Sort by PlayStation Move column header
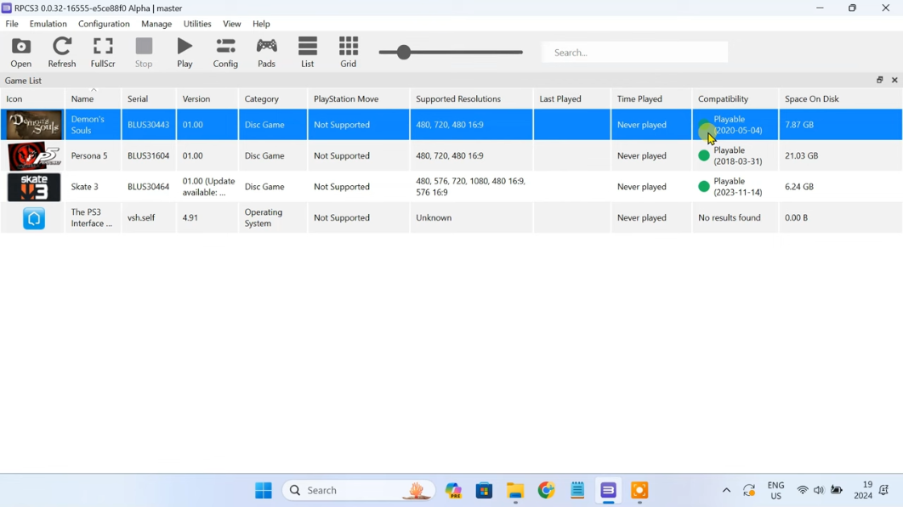 [x=359, y=99]
